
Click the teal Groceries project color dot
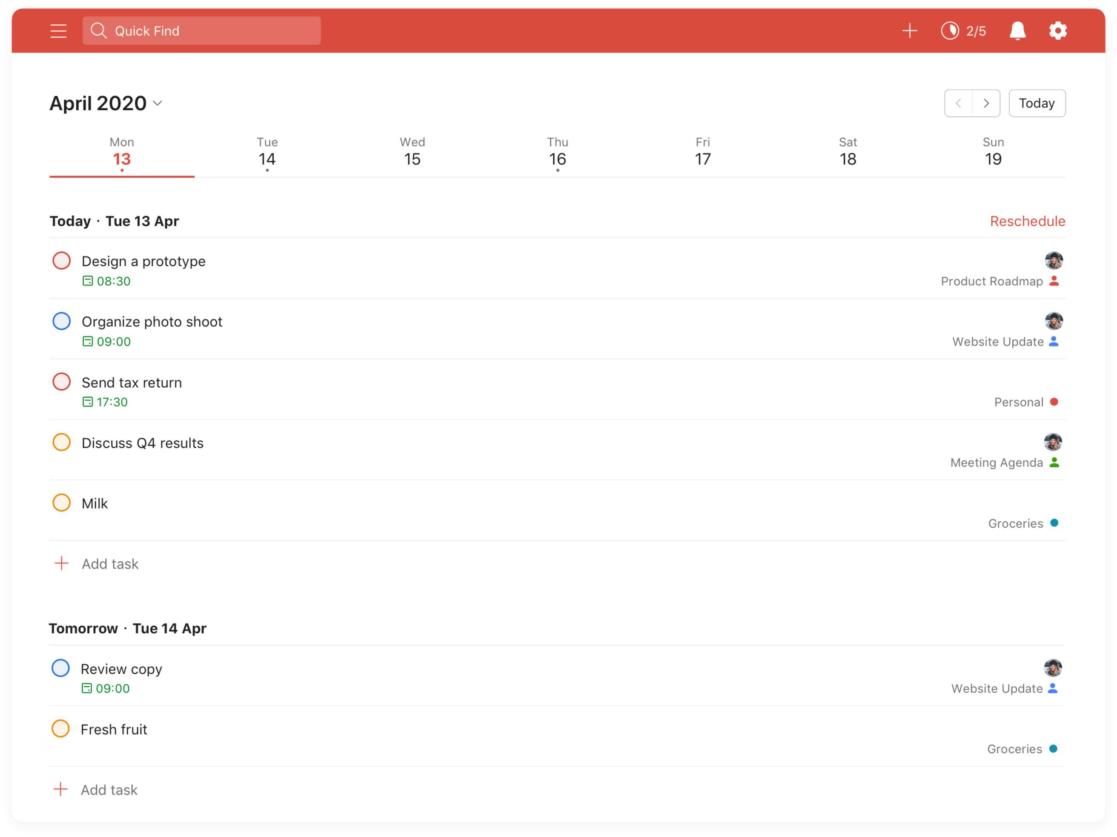click(1054, 523)
